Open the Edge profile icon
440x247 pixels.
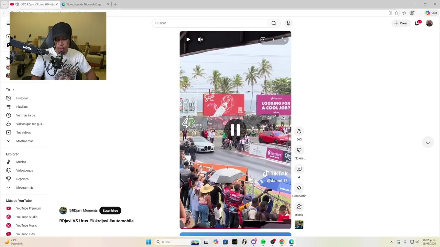[x=412, y=13]
